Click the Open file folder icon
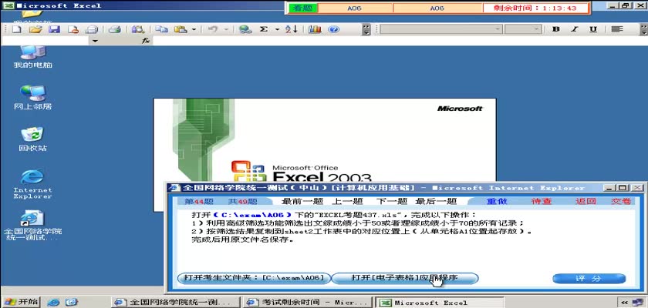648x308 pixels. pyautogui.click(x=36, y=29)
